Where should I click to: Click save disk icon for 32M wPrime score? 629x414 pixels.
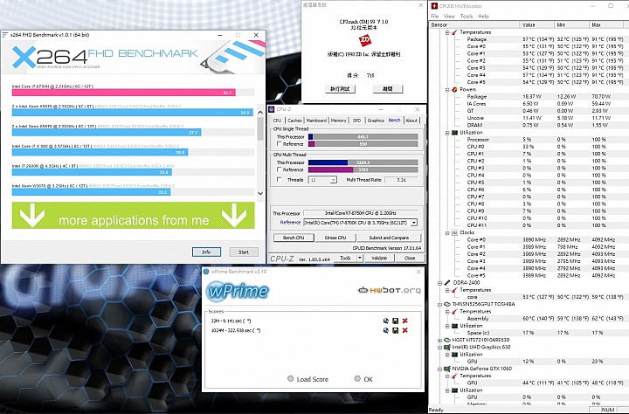pos(396,321)
